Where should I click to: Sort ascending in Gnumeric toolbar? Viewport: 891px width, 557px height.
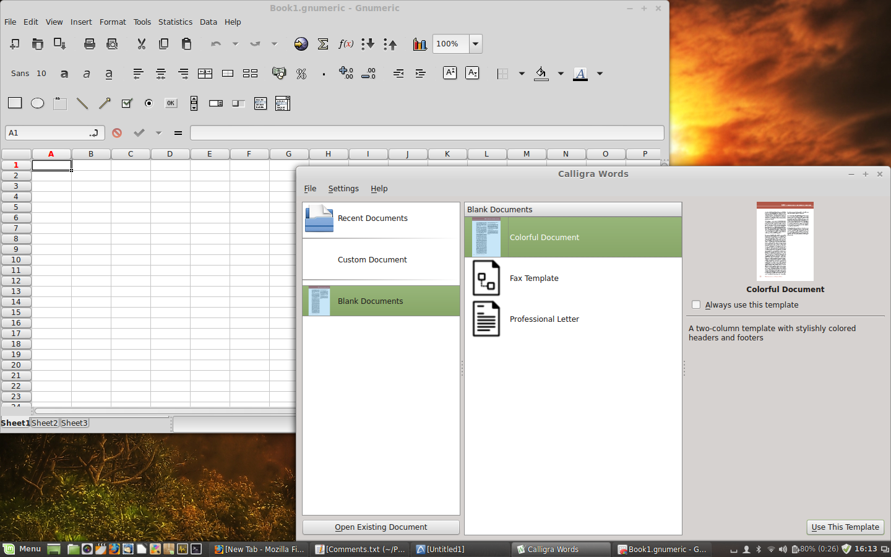point(368,44)
